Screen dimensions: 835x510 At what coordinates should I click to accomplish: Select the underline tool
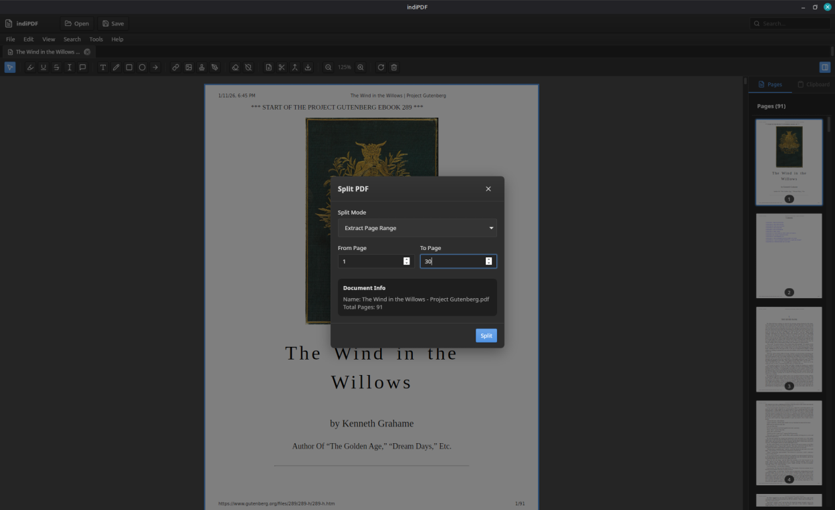(x=43, y=68)
